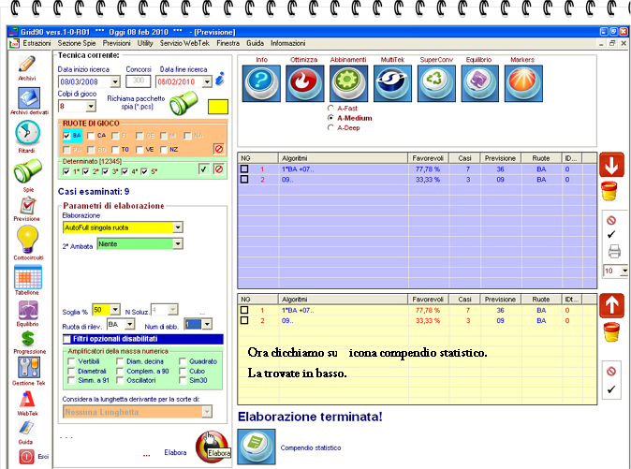The image size is (631, 469).
Task: Open Ritardi from the sidebar
Action: click(27, 137)
